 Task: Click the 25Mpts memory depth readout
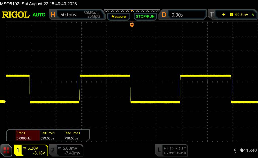[94, 16]
